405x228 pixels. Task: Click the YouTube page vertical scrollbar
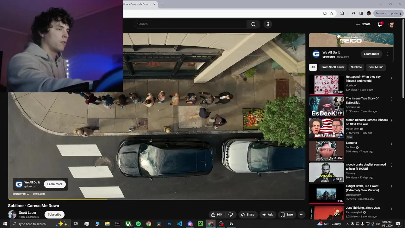click(403, 59)
